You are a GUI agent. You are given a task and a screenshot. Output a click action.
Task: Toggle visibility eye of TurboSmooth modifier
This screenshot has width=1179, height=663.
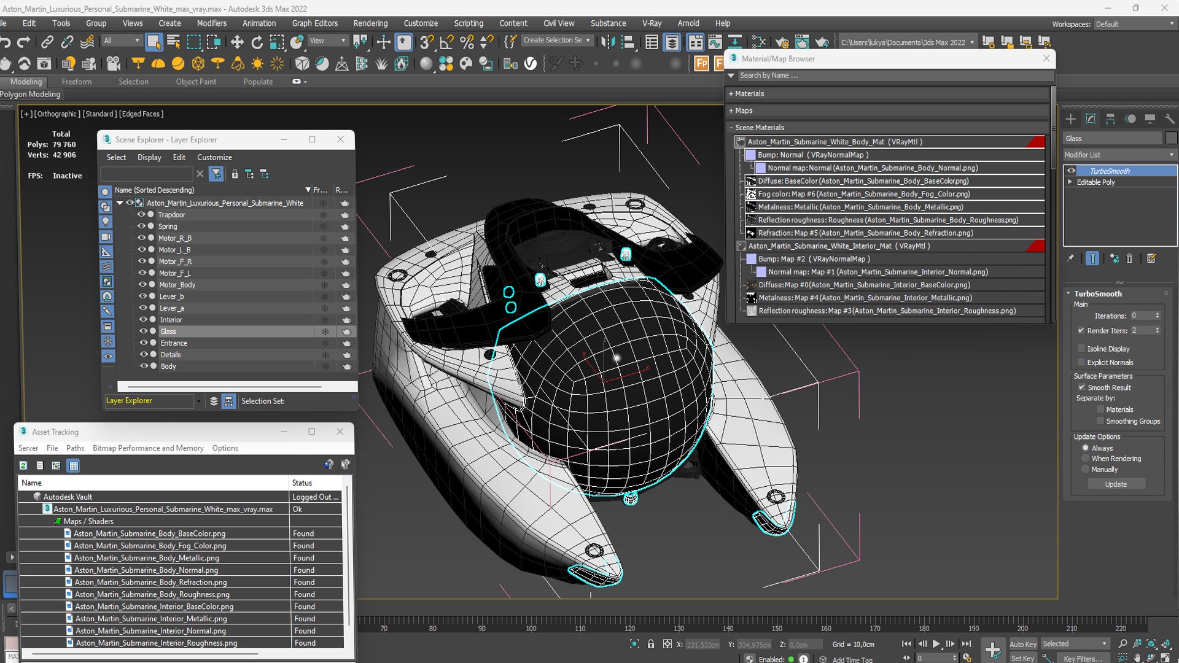click(x=1072, y=171)
